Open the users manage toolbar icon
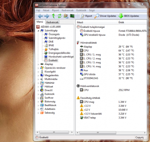Viewport: 150px width, 142px height. (x=66, y=16)
